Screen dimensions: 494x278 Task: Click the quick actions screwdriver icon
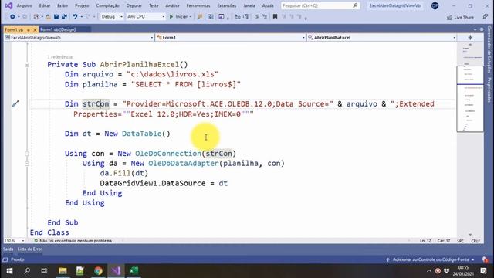point(15,103)
